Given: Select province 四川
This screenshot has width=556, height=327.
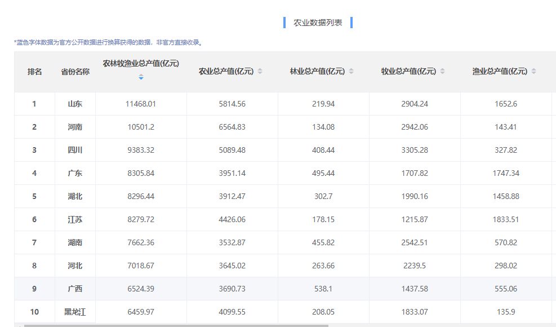Looking at the screenshot, I should 75,150.
